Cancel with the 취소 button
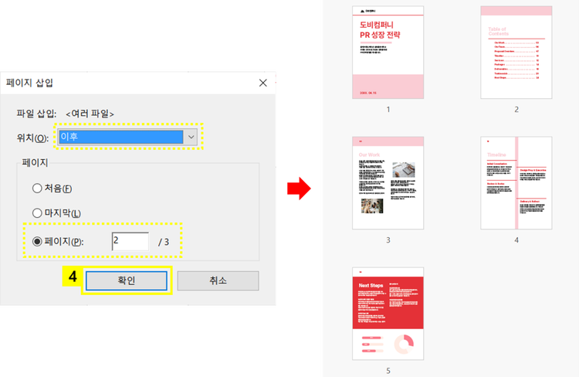This screenshot has height=377, width=579. (x=218, y=280)
